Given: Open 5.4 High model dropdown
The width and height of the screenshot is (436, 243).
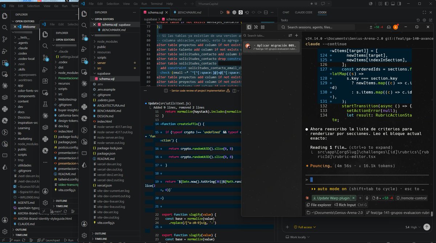Looking at the screenshot, I should pos(412,227).
